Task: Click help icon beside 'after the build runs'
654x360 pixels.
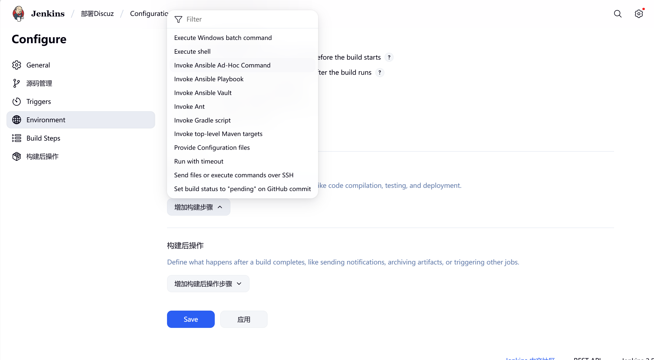Action: pos(380,73)
